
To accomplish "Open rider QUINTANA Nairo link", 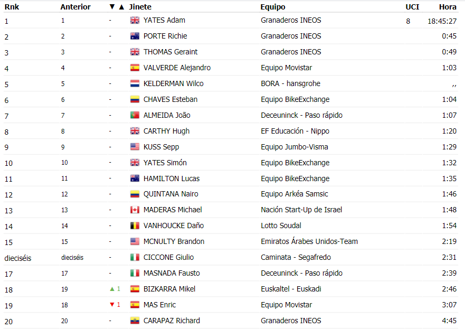I will 171,194.
